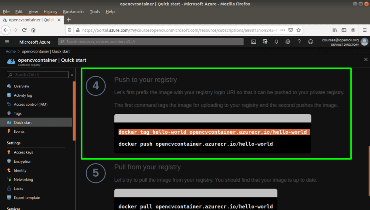Open the Edit menu
The image size is (370, 210).
pos(19,12)
